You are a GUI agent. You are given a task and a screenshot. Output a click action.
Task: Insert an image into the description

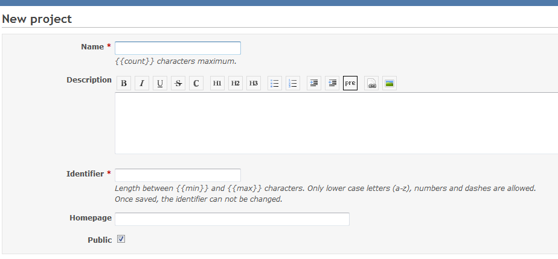point(390,84)
